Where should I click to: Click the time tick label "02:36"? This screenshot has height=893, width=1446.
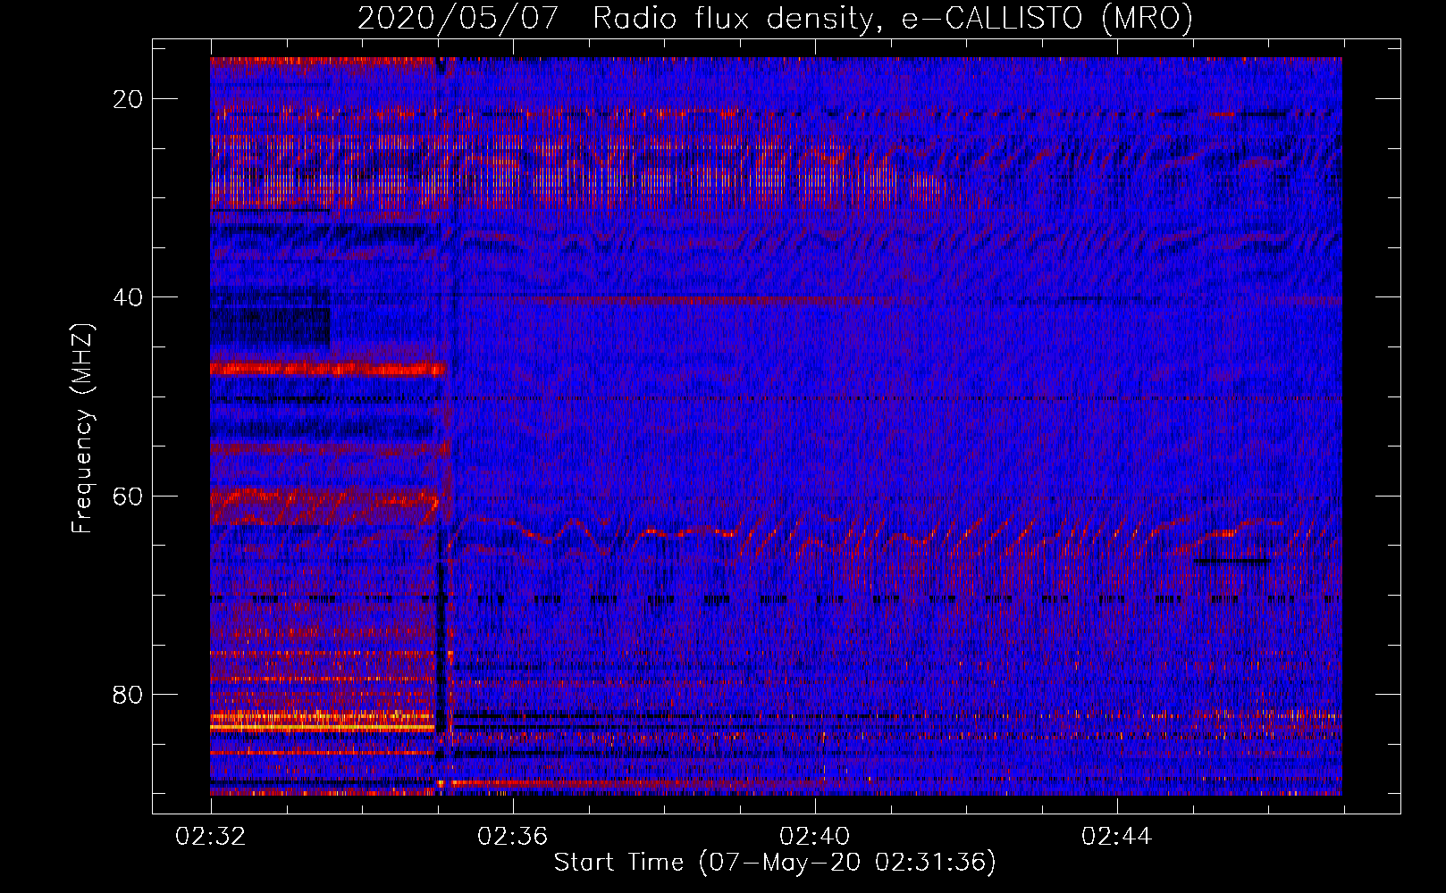pyautogui.click(x=513, y=837)
